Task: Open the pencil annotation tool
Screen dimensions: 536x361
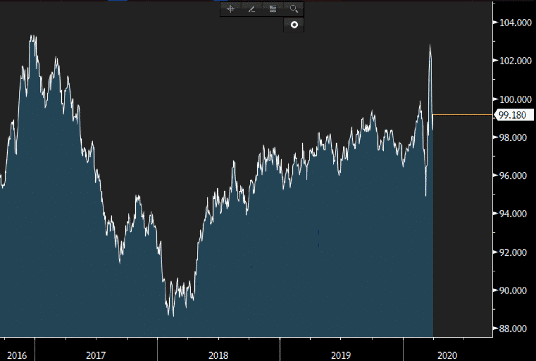Action: [252, 9]
